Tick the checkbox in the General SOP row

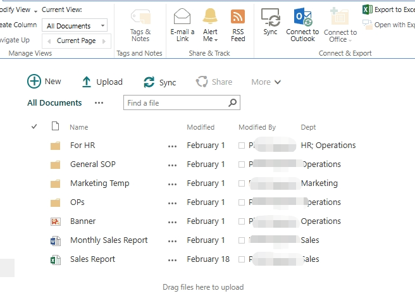click(x=242, y=164)
